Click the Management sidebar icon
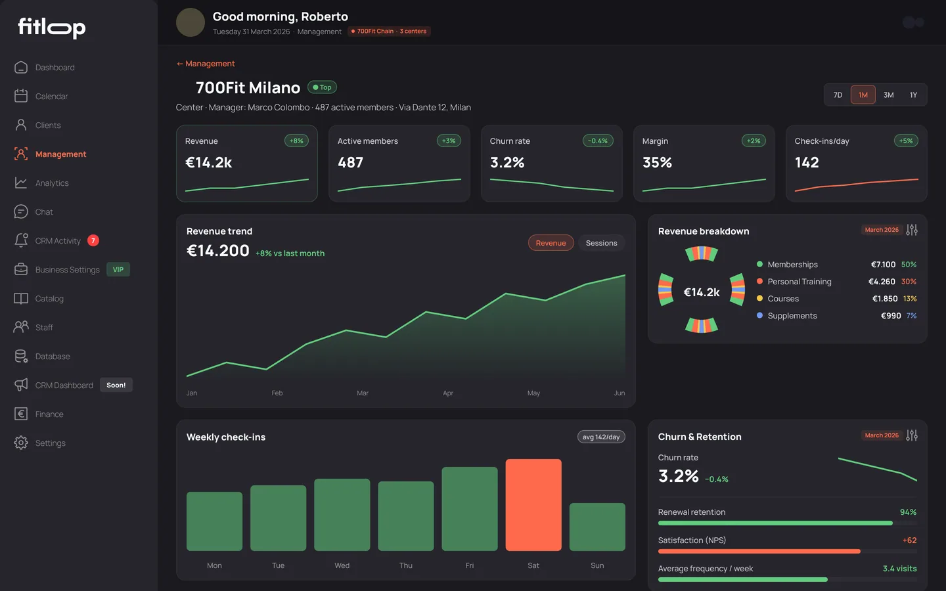The height and width of the screenshot is (591, 946). pyautogui.click(x=21, y=154)
